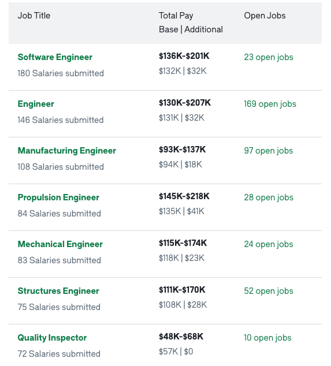Open the Engineer salary page link
The width and height of the screenshot is (331, 366).
tap(36, 104)
